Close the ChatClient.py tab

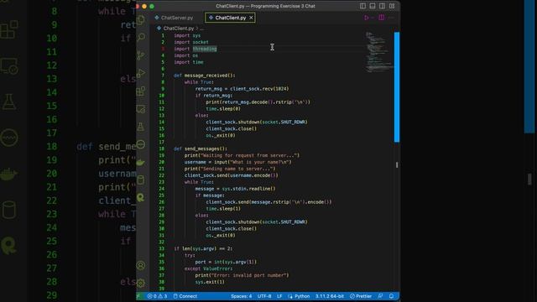(252, 18)
